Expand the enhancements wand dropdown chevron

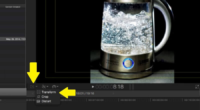pyautogui.click(x=47, y=87)
